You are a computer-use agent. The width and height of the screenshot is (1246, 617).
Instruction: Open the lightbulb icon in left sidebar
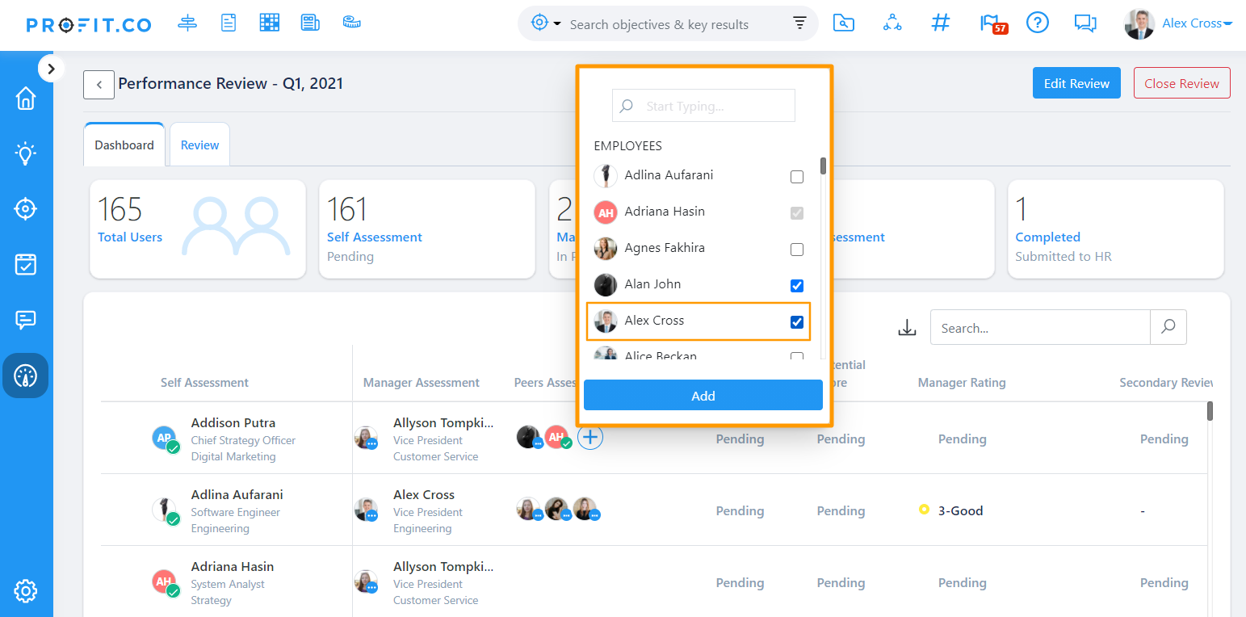pos(26,153)
